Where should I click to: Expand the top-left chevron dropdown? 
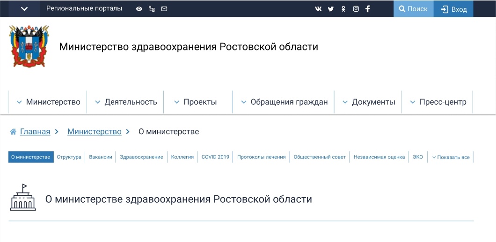click(x=24, y=9)
